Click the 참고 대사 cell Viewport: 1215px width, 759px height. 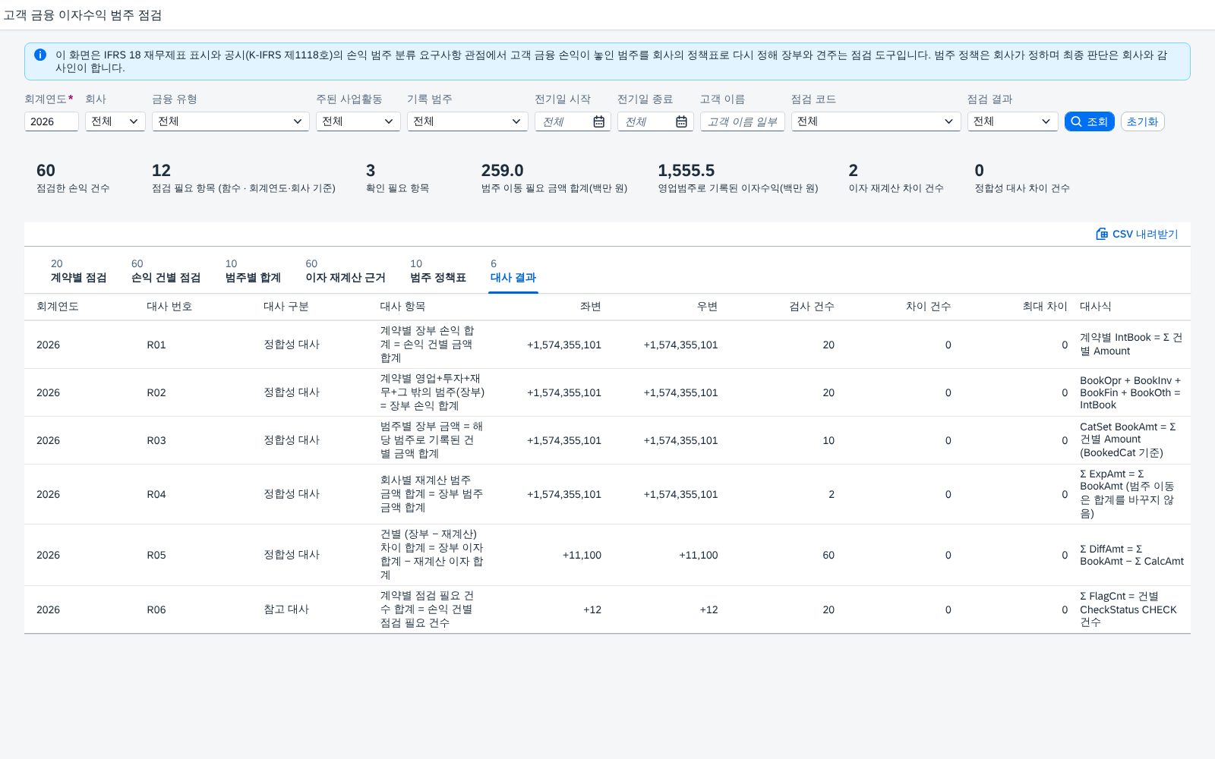(x=286, y=609)
